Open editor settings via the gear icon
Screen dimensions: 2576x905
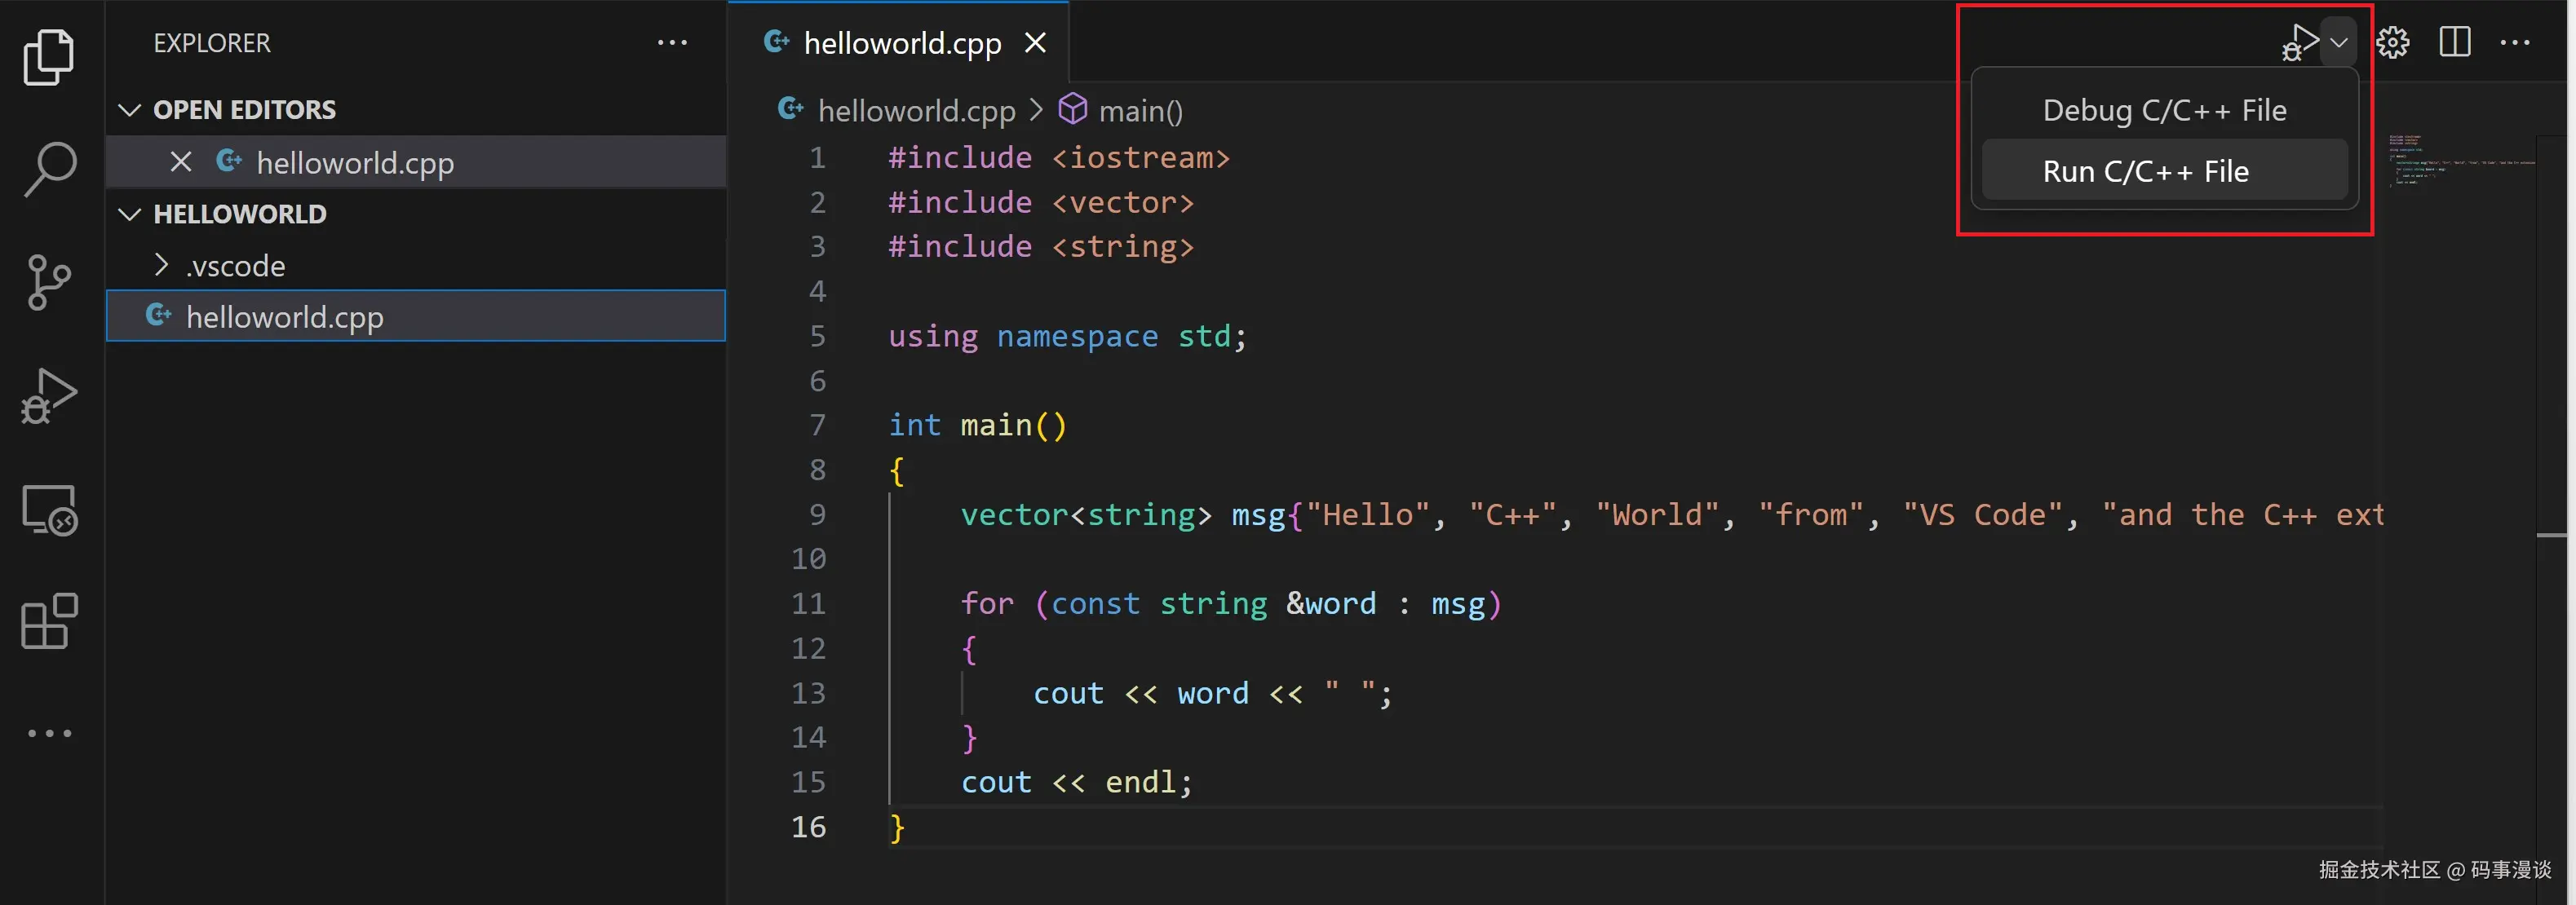[2392, 42]
